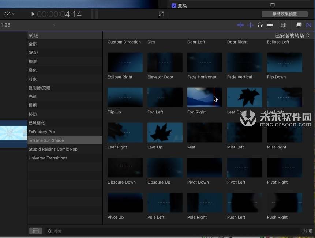Select the Leaf Up transition thumbnail
Viewport: 315px width, 238px height.
(x=165, y=132)
